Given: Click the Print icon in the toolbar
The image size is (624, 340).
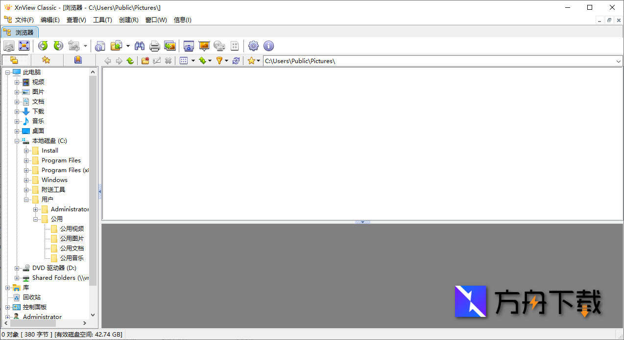Looking at the screenshot, I should (155, 45).
